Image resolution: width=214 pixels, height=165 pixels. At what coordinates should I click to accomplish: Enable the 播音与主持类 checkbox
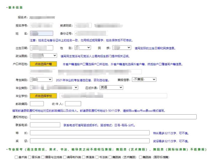pos(43,157)
